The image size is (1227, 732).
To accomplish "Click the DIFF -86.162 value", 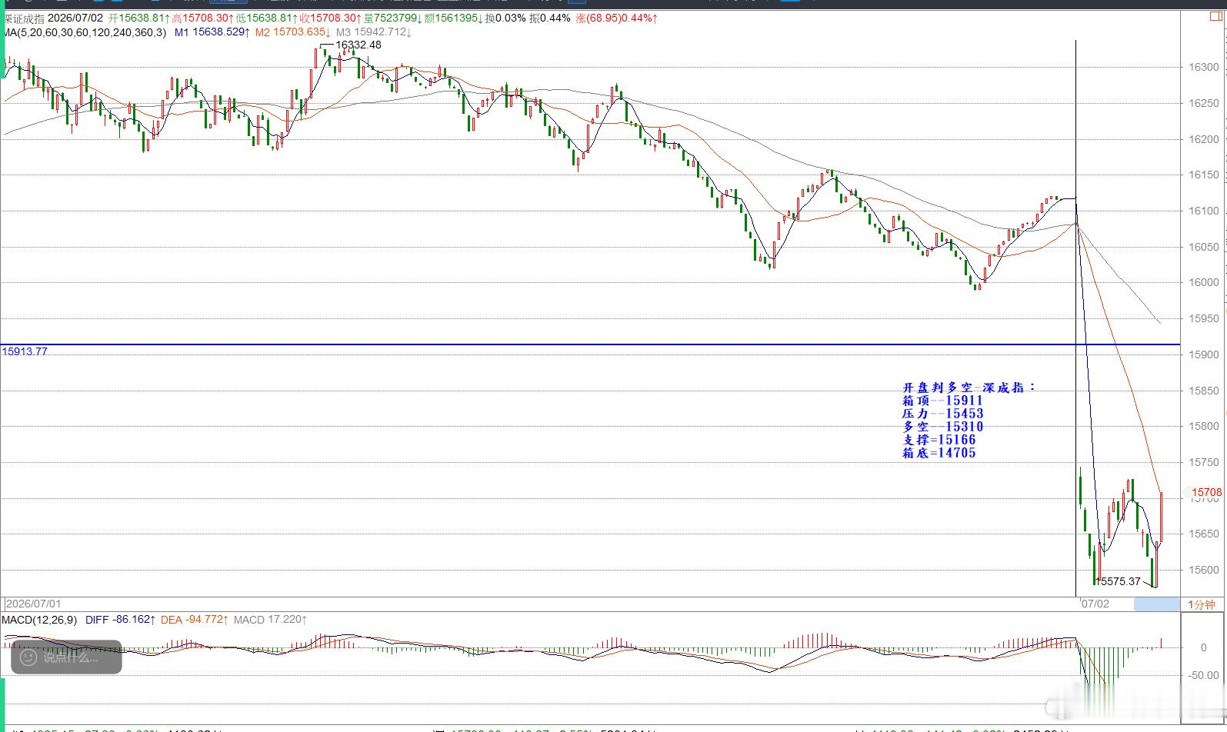I will coord(121,620).
